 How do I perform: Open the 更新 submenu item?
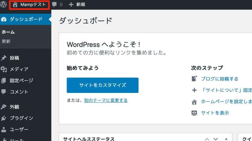[x=6, y=42]
